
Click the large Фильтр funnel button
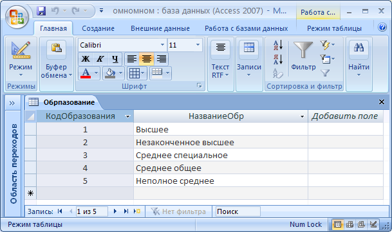click(x=303, y=57)
